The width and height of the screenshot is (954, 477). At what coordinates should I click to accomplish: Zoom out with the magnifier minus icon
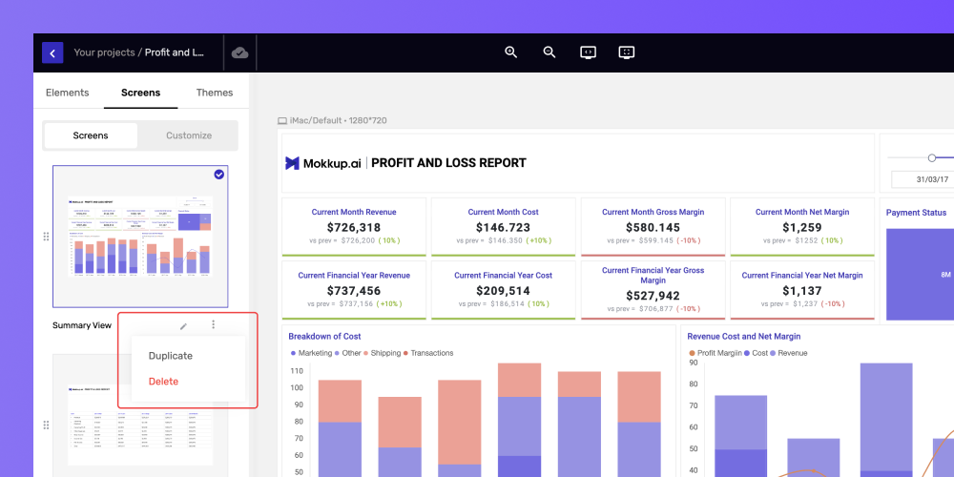coord(550,52)
